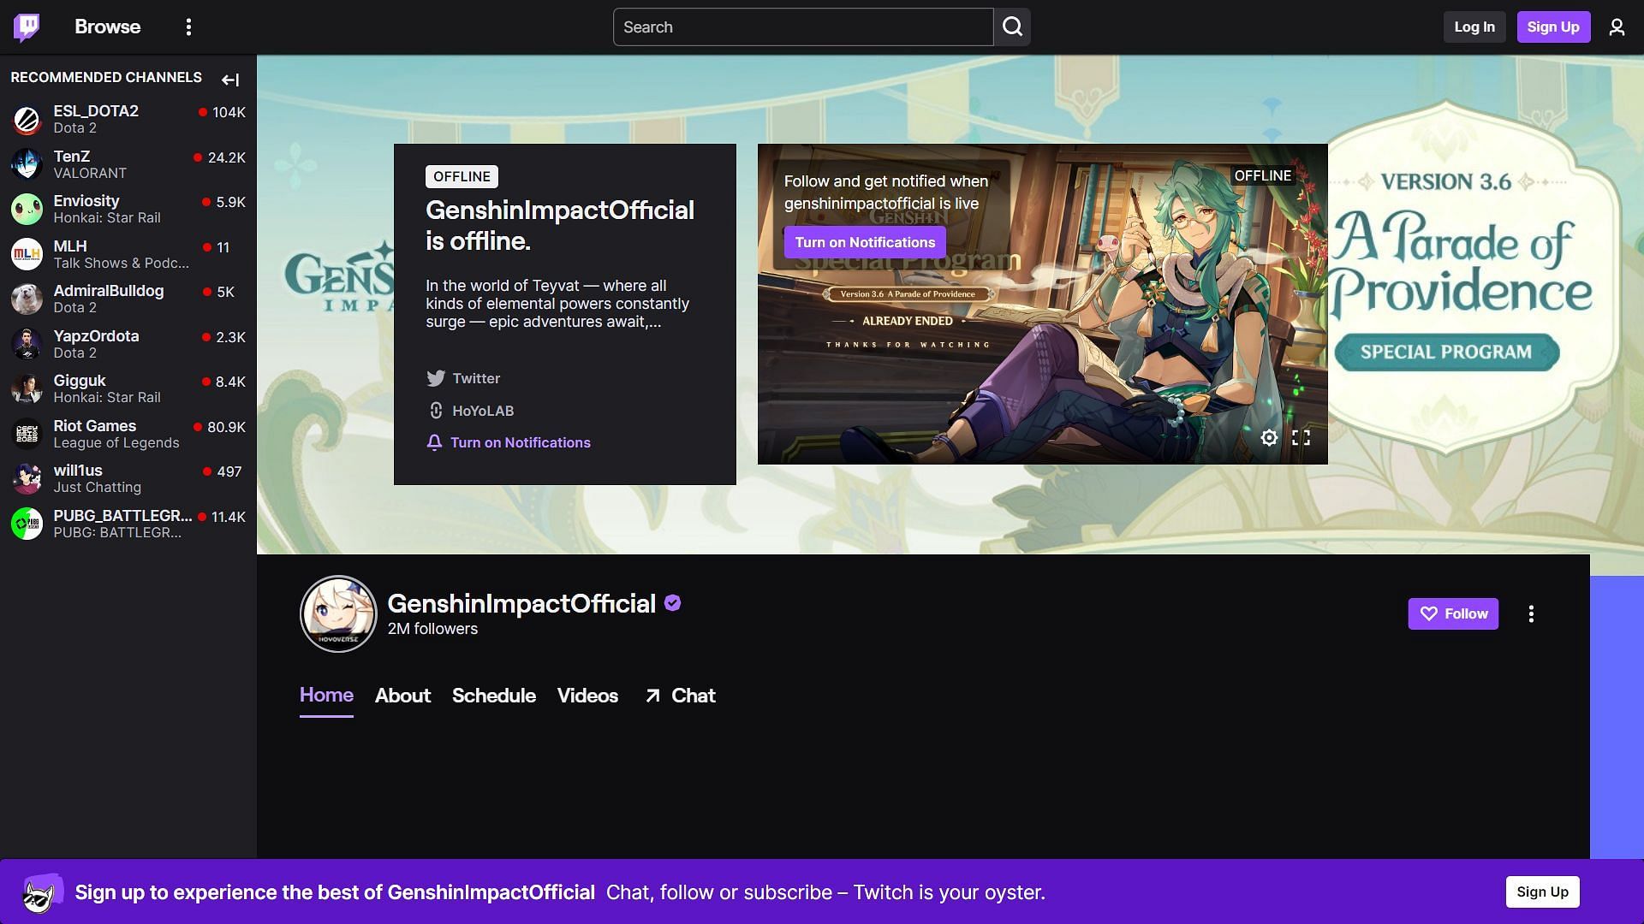Click the Log In button
The height and width of the screenshot is (924, 1644).
[x=1474, y=27]
